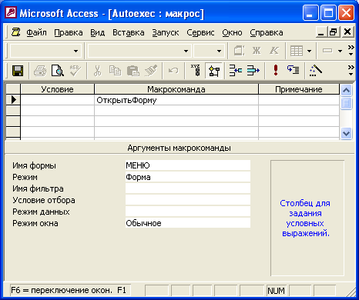Viewport: 359px width, 300px height.
Task: Close the inner Autoexec macro window
Action: click(347, 32)
